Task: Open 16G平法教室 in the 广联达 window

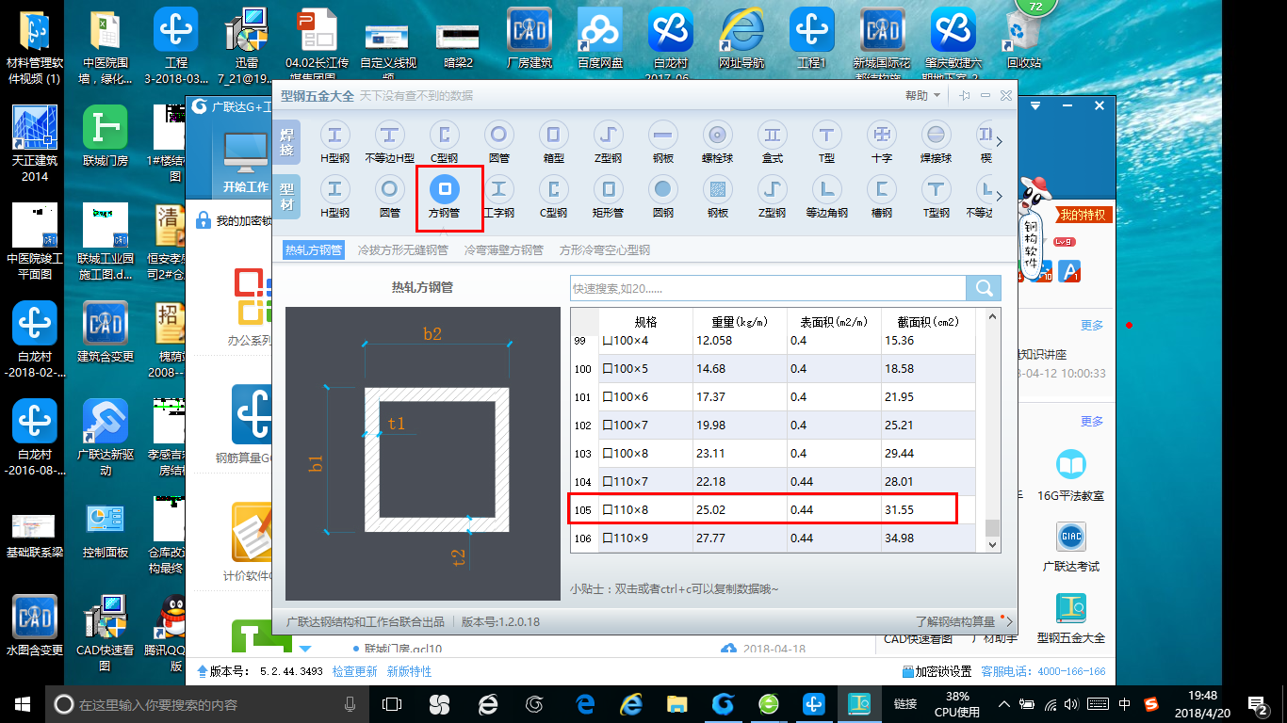Action: point(1070,475)
